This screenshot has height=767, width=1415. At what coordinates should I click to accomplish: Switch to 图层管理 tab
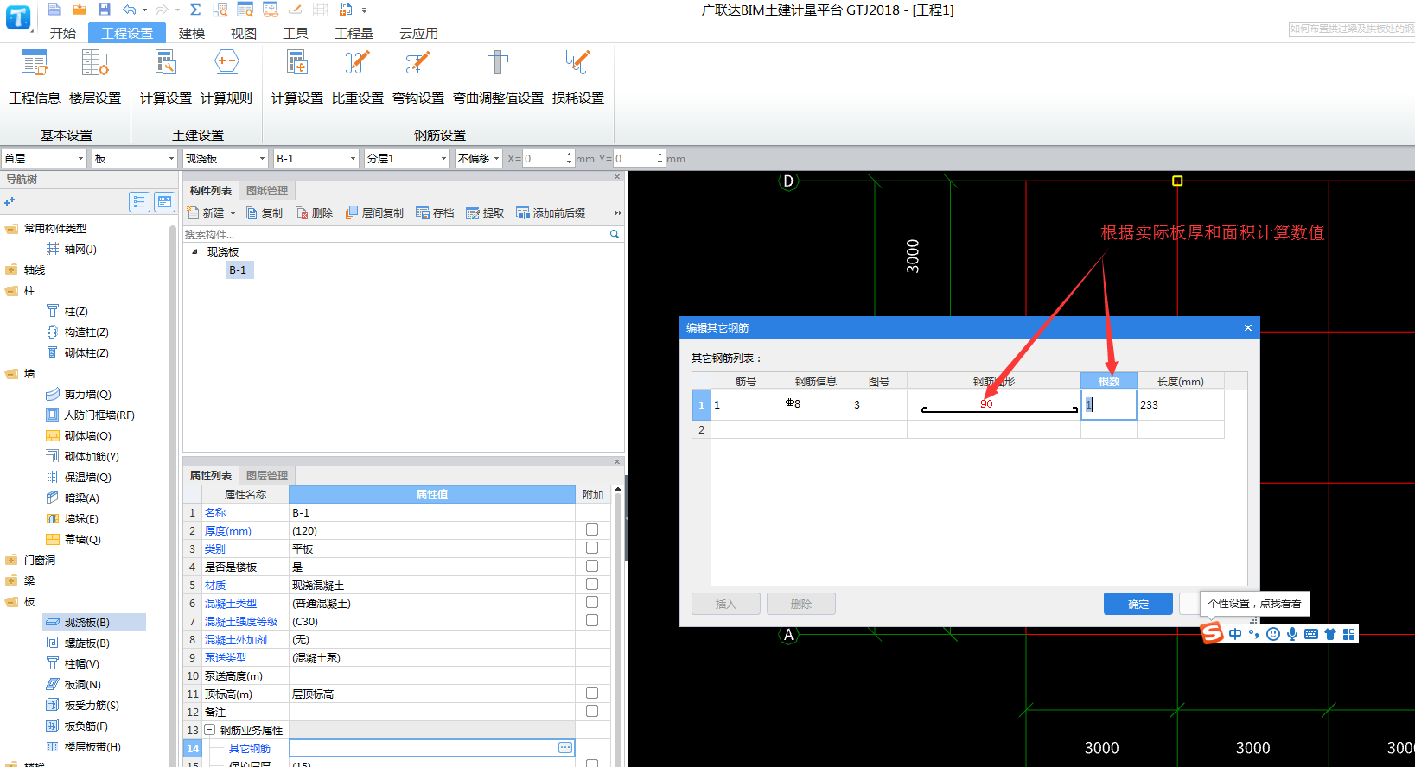tap(267, 475)
